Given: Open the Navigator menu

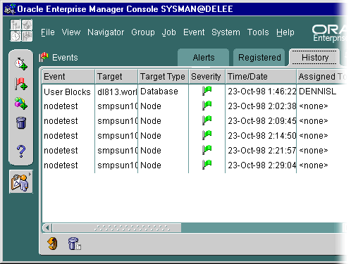Looking at the screenshot, I should (106, 32).
